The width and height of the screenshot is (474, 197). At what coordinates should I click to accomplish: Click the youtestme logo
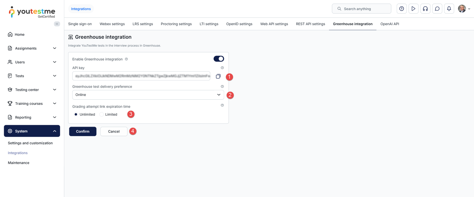pyautogui.click(x=32, y=12)
